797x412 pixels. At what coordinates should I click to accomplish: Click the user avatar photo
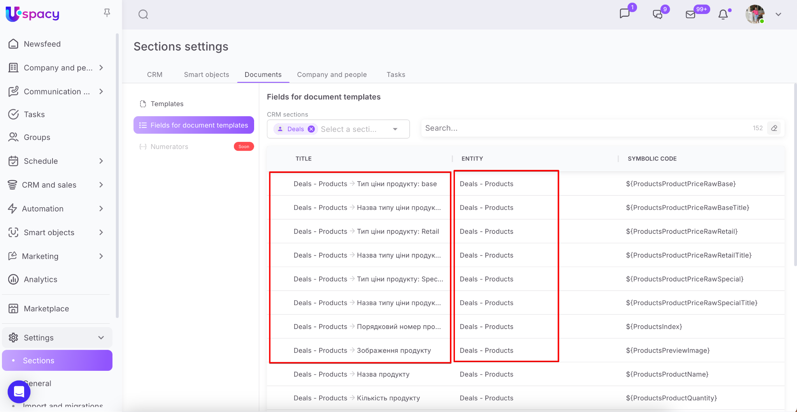[x=755, y=14]
